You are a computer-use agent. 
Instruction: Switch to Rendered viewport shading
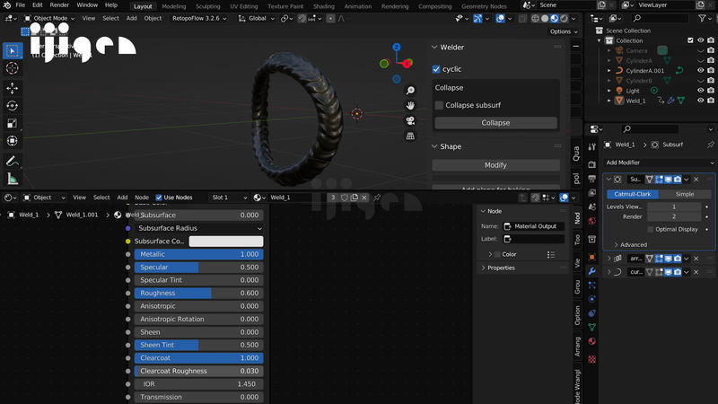[565, 18]
